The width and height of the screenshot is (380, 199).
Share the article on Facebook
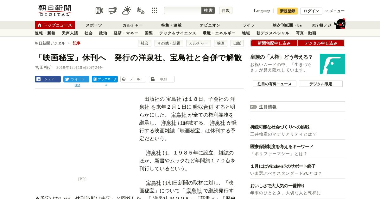pos(48,79)
